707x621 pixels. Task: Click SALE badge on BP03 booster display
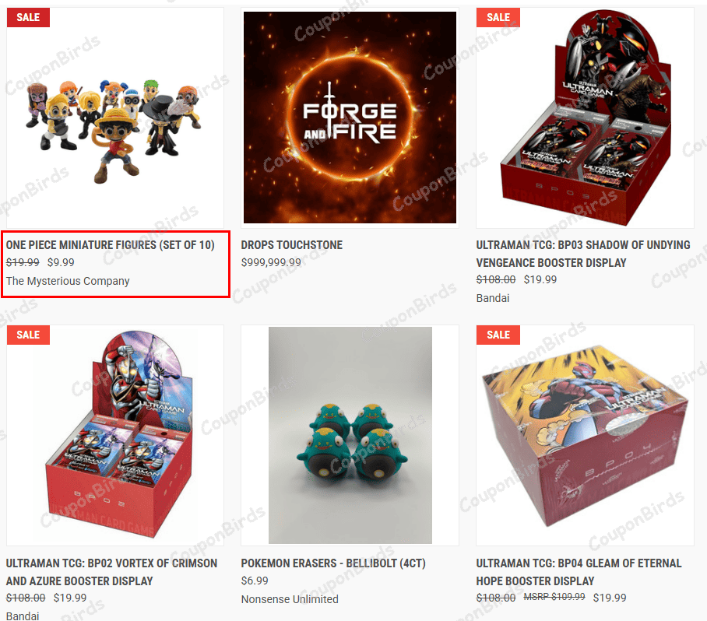(x=498, y=18)
